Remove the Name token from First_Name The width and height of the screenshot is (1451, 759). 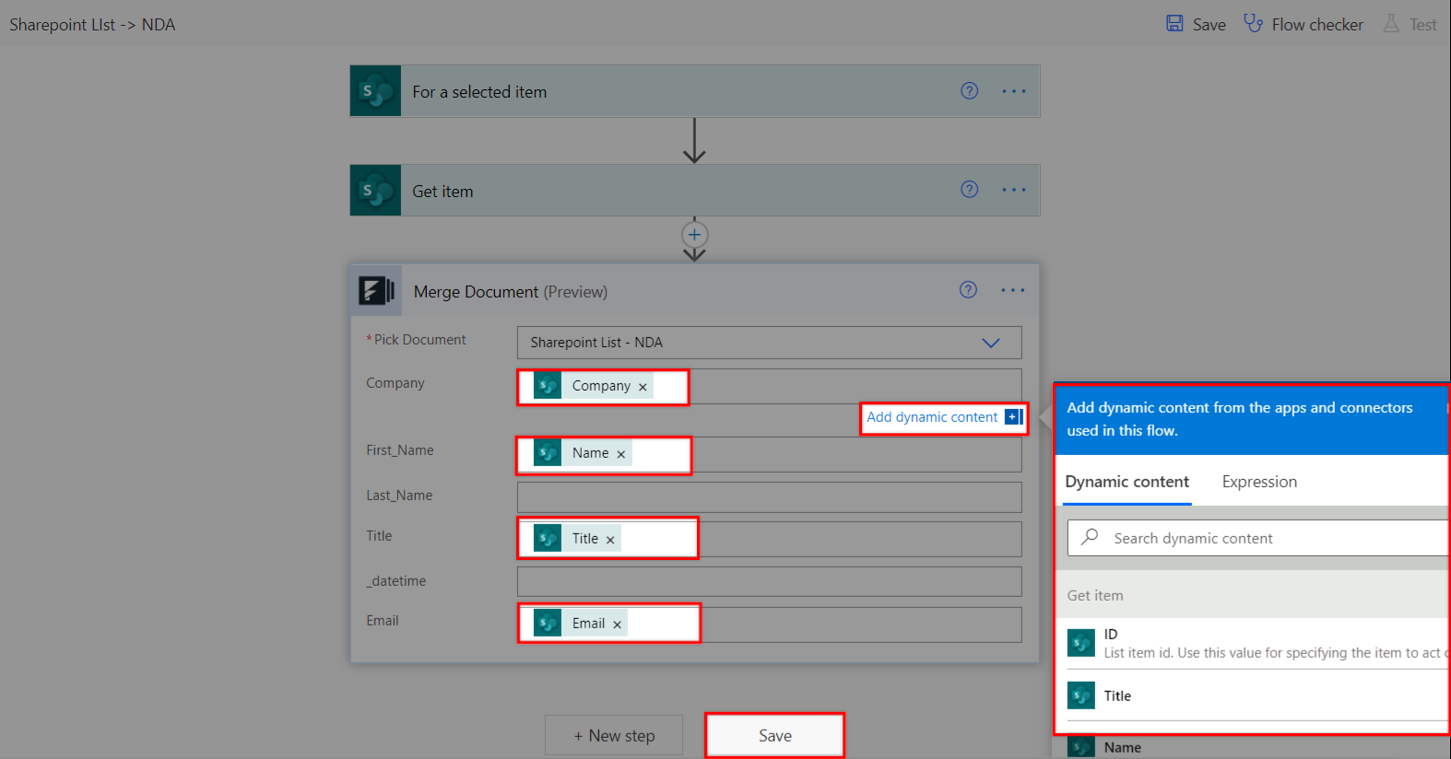(x=621, y=454)
